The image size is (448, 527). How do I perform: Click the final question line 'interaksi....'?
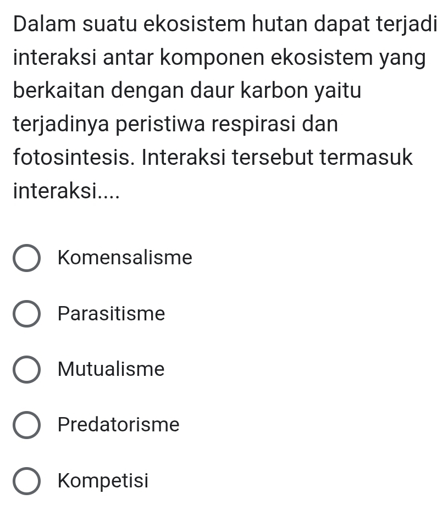click(65, 191)
